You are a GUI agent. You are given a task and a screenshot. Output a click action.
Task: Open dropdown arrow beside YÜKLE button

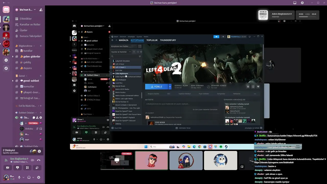(x=170, y=87)
